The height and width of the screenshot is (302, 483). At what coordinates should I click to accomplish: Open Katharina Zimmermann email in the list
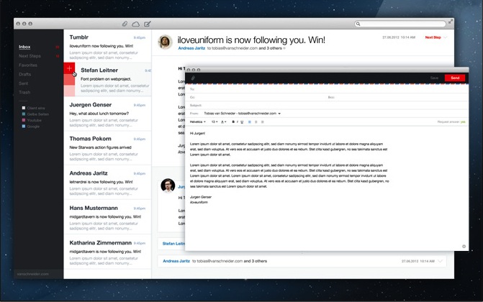[x=107, y=252]
